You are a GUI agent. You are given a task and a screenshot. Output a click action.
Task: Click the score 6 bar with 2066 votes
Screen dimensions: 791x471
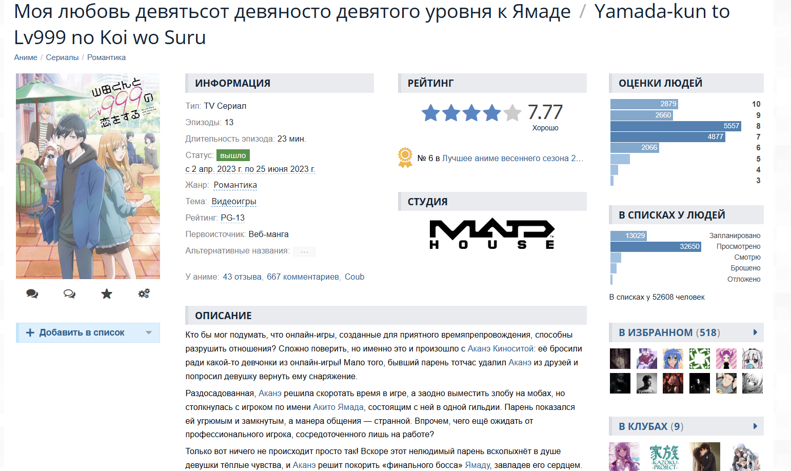[x=635, y=147]
